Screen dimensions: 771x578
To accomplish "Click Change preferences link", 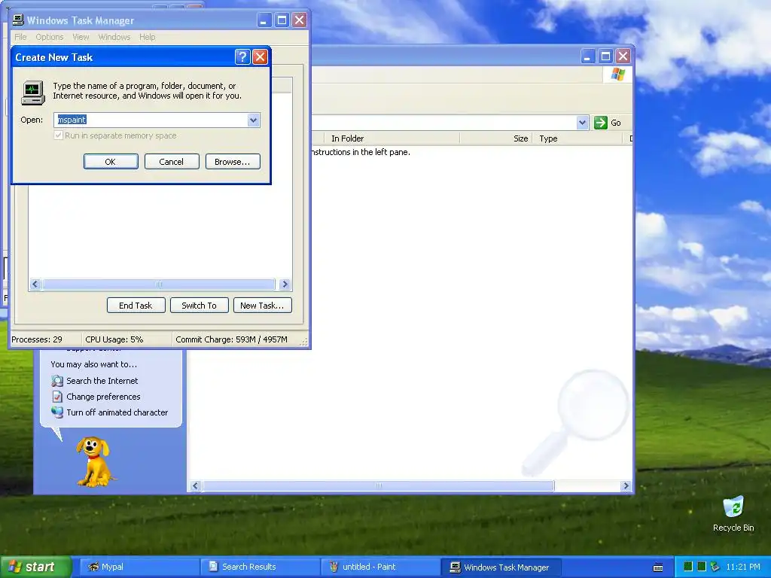I will [x=103, y=397].
